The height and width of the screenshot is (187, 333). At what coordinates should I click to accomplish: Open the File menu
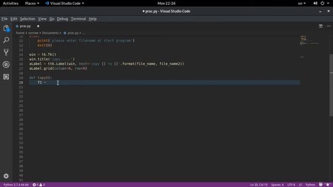pyautogui.click(x=4, y=19)
